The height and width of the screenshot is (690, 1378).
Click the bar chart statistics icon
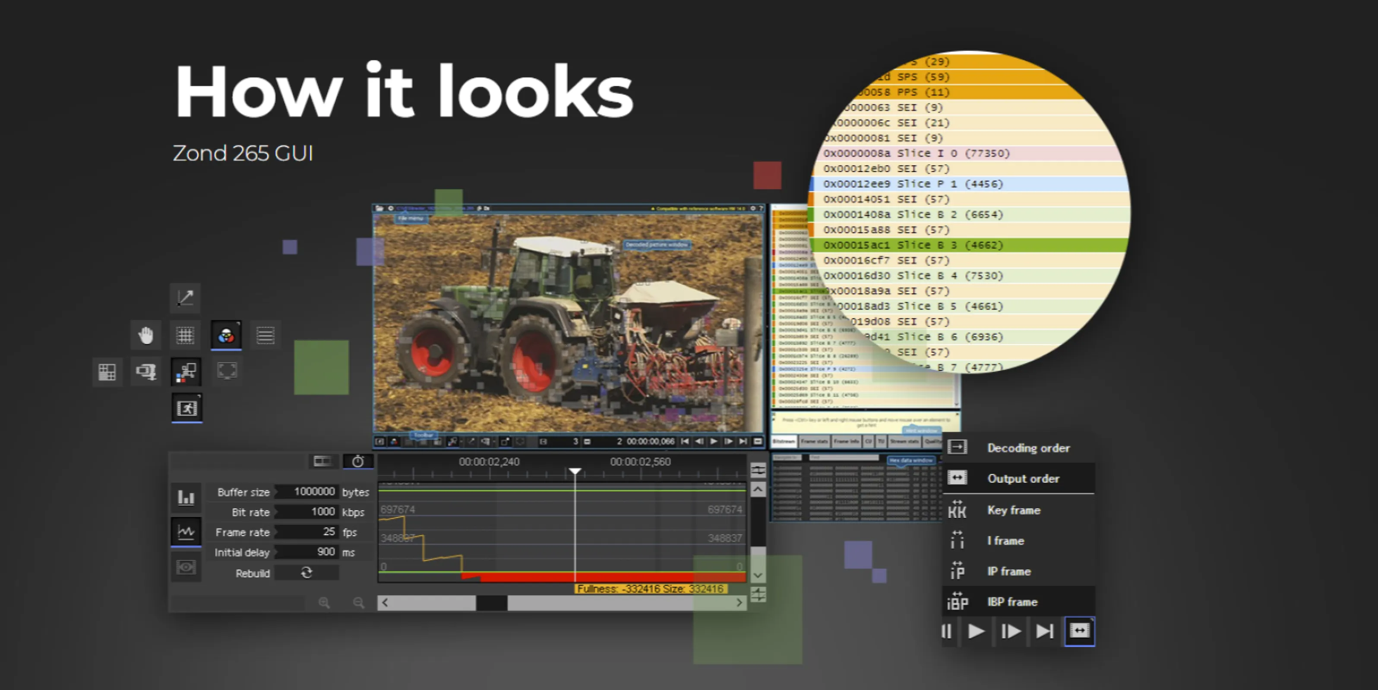186,498
